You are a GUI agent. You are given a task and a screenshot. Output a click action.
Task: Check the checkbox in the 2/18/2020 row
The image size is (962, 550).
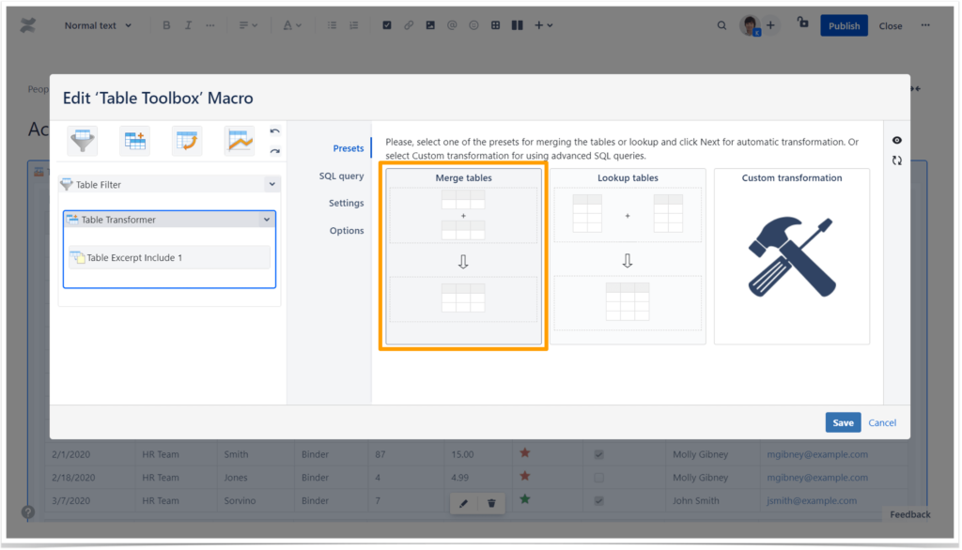(x=599, y=477)
